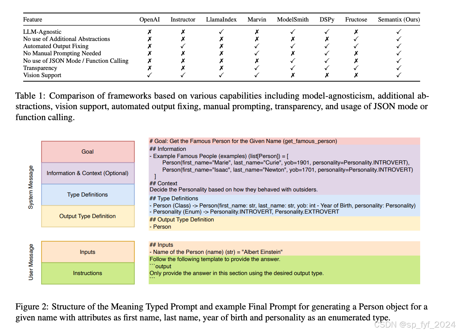Click 'Follow the following template' instruction line
The width and height of the screenshot is (457, 332).
pos(215,259)
